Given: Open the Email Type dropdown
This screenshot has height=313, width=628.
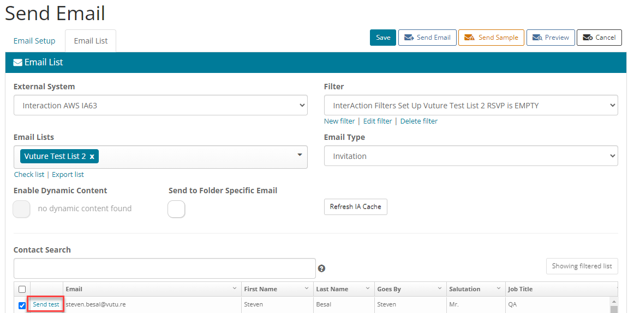Looking at the screenshot, I should coord(471,156).
